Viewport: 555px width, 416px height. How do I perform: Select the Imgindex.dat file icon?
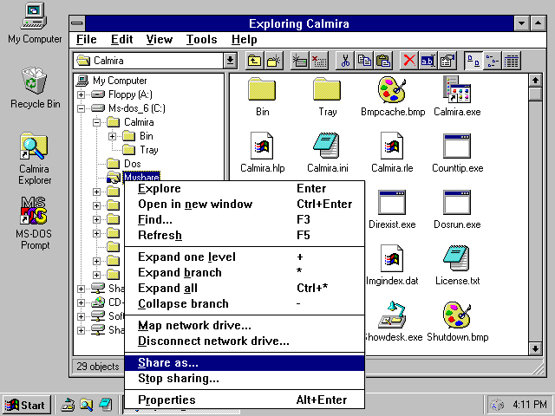(x=391, y=258)
